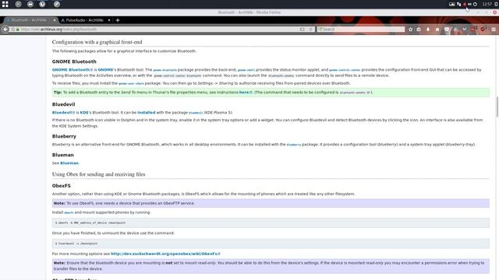Open the obexfs package link

(x=69, y=212)
